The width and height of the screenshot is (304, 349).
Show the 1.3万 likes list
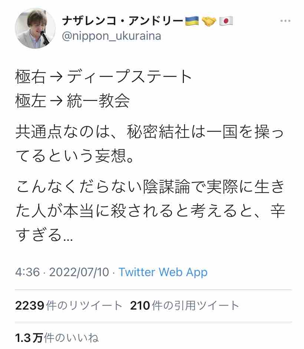click(x=57, y=337)
